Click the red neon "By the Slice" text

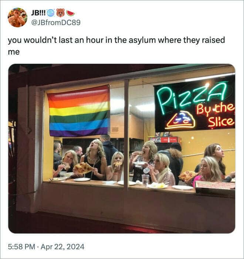(218, 114)
